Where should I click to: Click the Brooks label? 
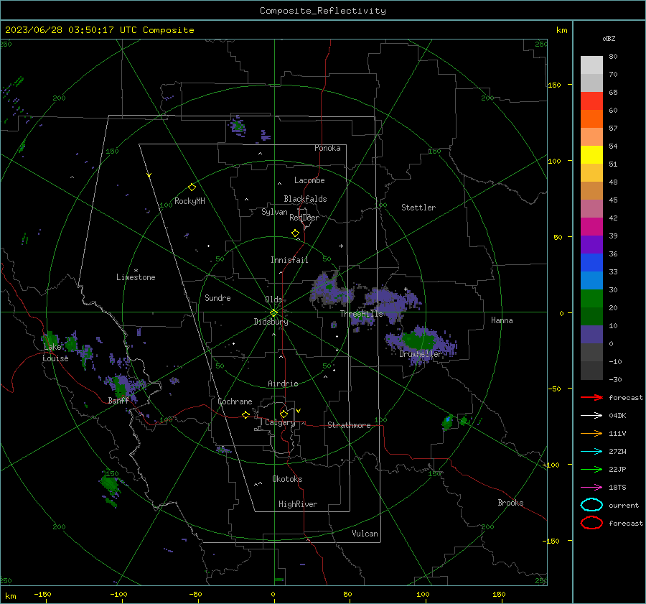click(510, 503)
